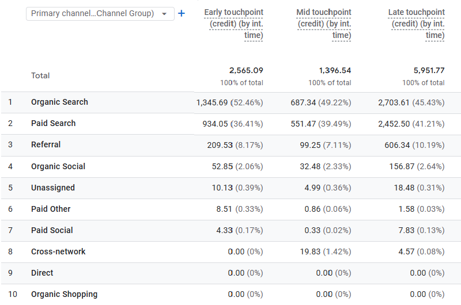Screen dimensions: 461x305
Task: Click Cross-network late value 4.57
Action: 406,252
